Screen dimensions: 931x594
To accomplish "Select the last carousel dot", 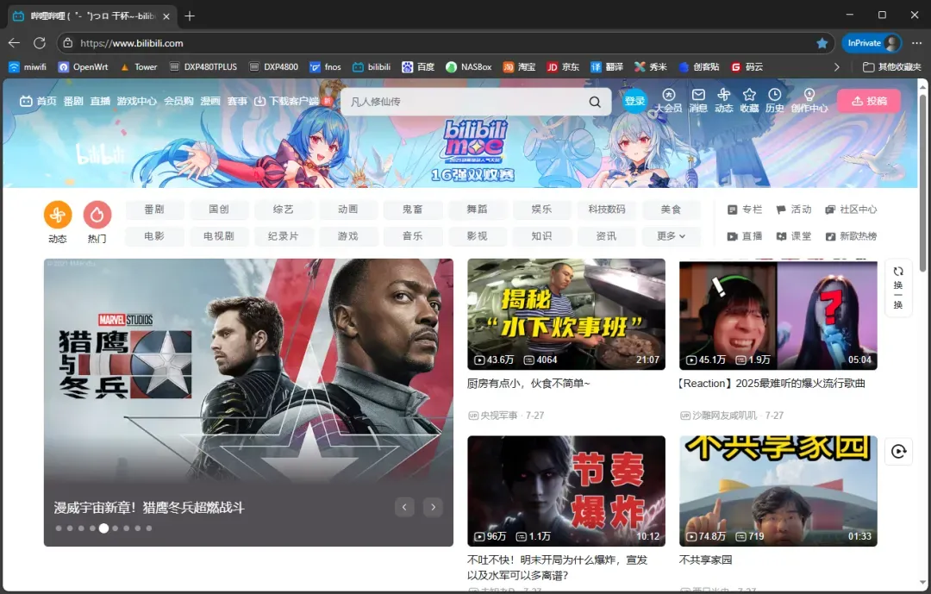I will click(149, 528).
